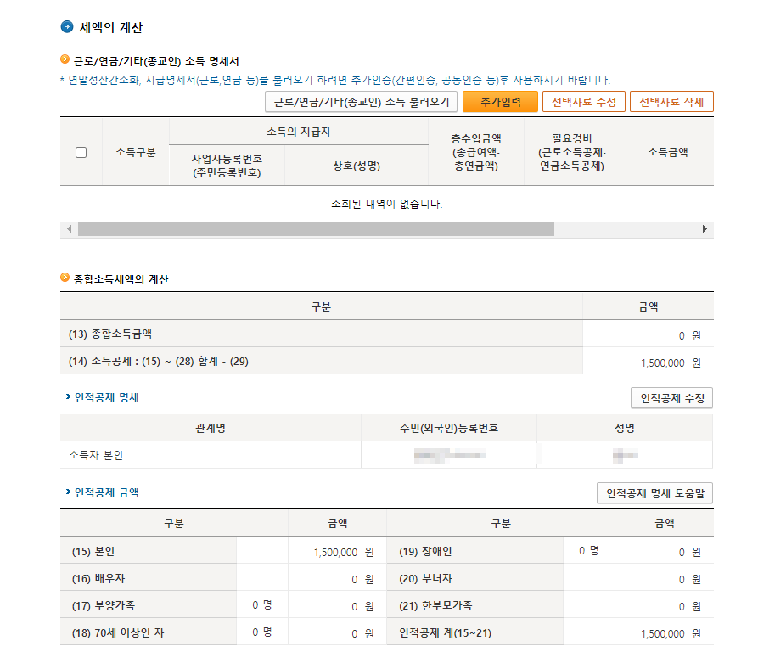758x652 pixels.
Task: Open 인적공제 수정 to edit personal deductions
Action: pos(671,397)
